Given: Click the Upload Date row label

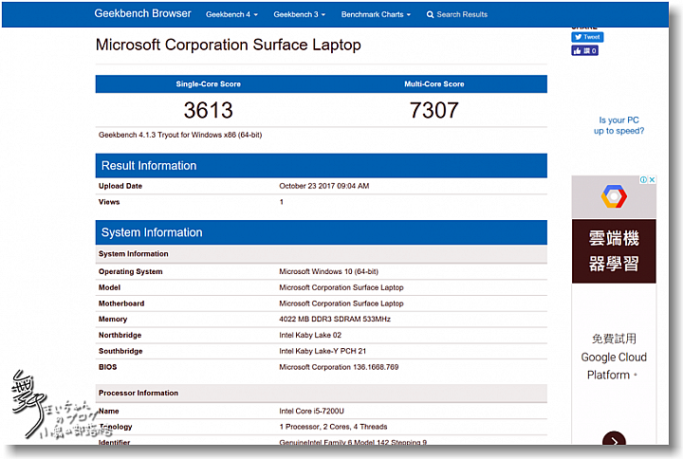Looking at the screenshot, I should (x=120, y=186).
